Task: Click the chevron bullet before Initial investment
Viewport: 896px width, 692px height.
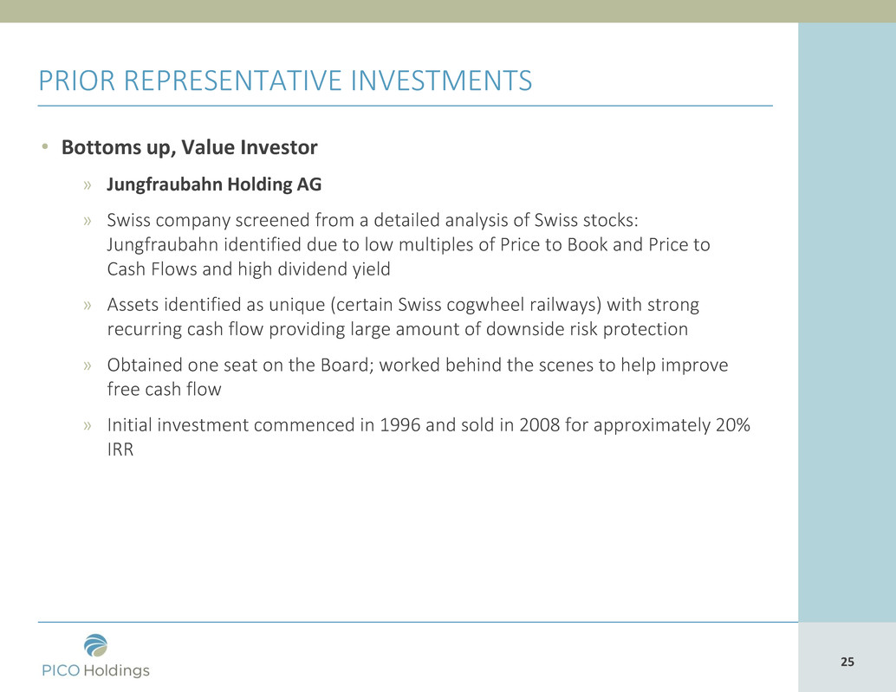Action: [x=87, y=425]
